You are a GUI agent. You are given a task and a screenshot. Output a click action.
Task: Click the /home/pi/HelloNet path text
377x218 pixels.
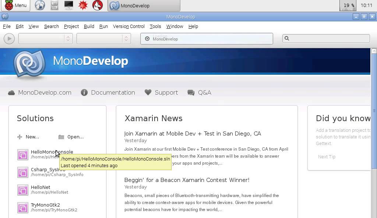pos(50,192)
